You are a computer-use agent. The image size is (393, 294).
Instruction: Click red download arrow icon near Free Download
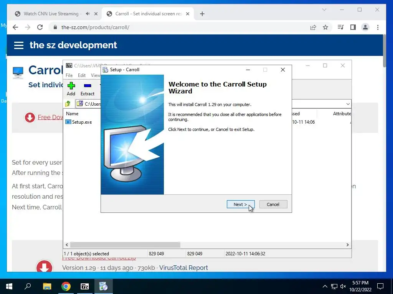[x=30, y=118]
